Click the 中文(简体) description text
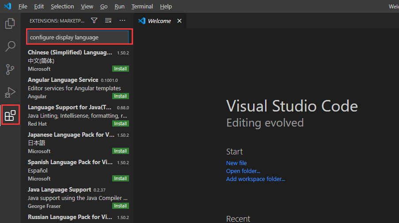 click(x=41, y=61)
